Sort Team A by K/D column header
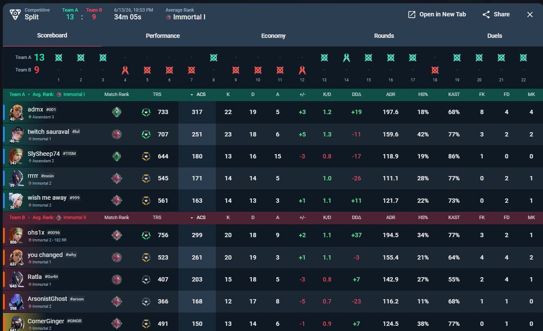543x331 pixels. click(327, 94)
